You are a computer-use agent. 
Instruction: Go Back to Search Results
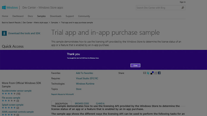tap(11, 23)
